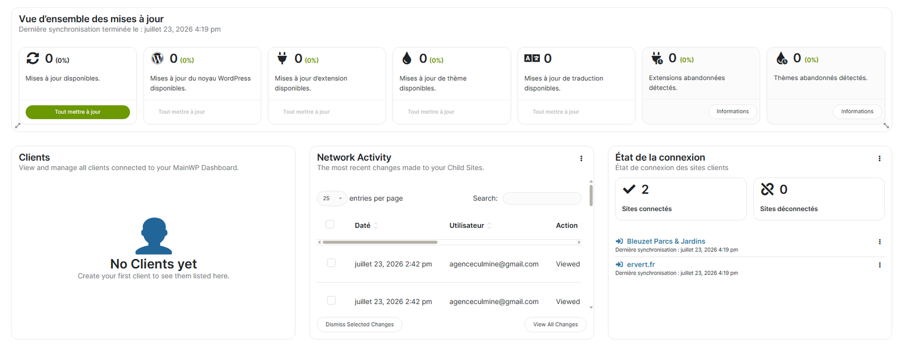Image resolution: width=907 pixels, height=347 pixels.
Task: Click the broken link icon for disconnected sites
Action: (x=767, y=189)
